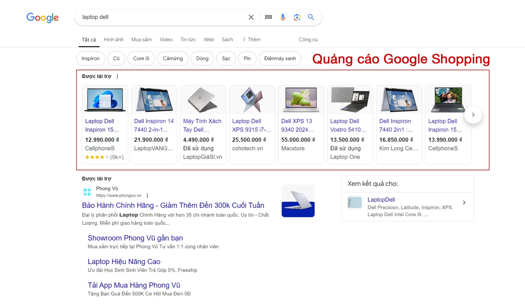Image resolution: width=525 pixels, height=305 pixels.
Task: Open Máy Tính Xách Tay Dell thumbnail
Action: click(203, 100)
